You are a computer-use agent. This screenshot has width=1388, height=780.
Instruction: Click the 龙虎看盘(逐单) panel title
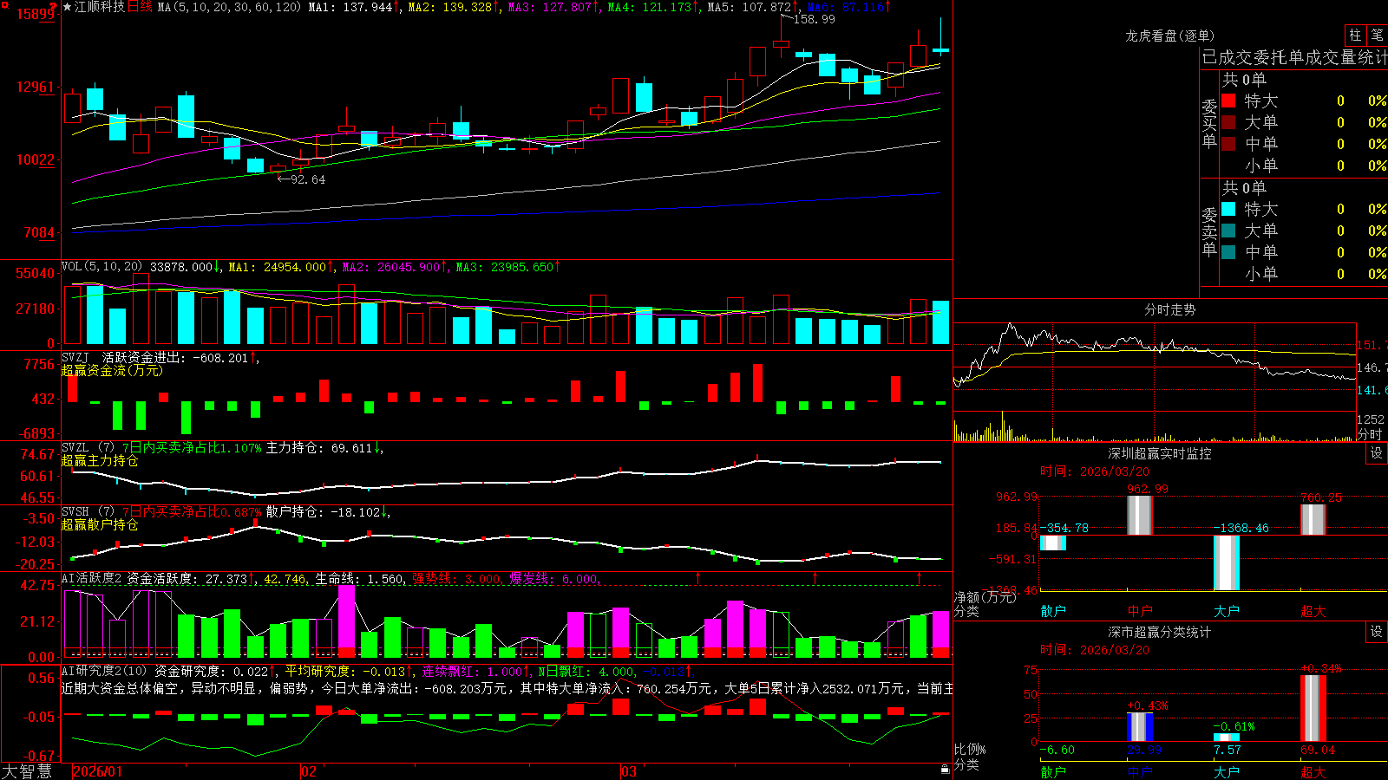1169,36
